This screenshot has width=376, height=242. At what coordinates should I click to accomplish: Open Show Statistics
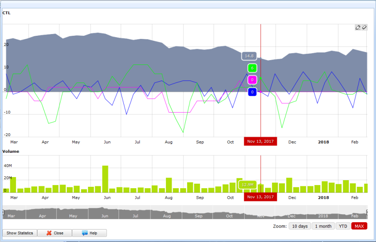click(x=19, y=233)
